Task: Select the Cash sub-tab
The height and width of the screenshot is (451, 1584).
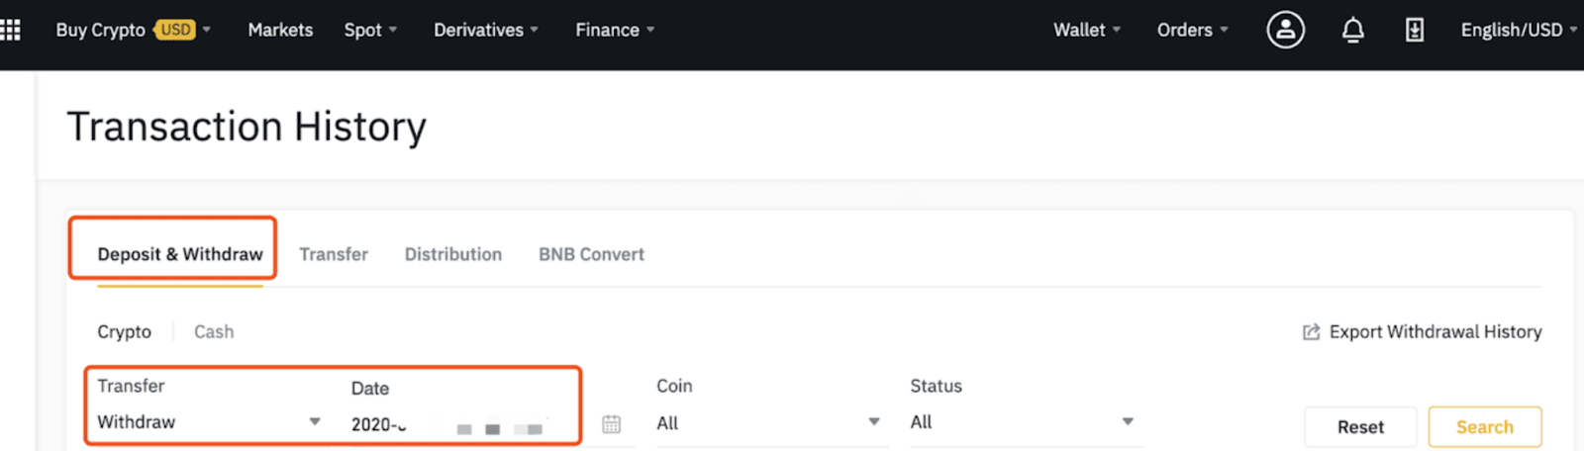Action: [x=214, y=332]
